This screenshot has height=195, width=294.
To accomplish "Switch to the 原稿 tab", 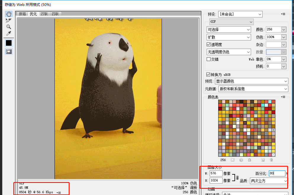I will [23, 14].
